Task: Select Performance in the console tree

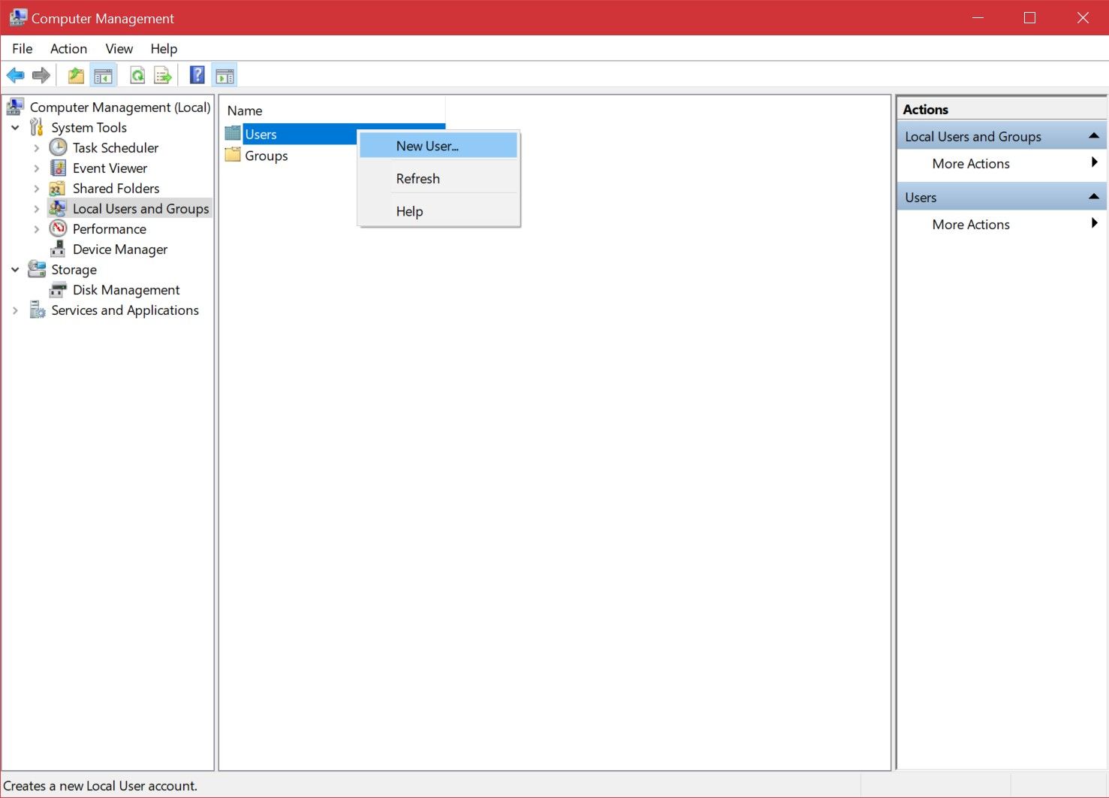Action: [x=109, y=229]
